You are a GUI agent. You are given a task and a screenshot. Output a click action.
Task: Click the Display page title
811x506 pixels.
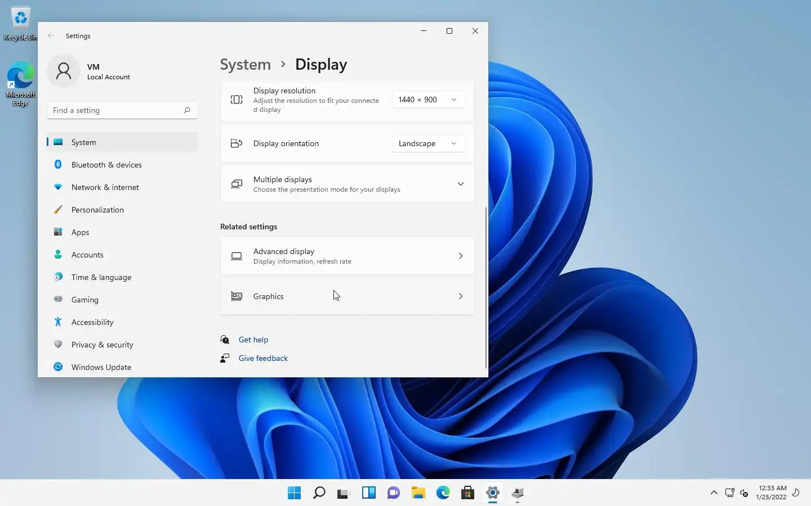coord(321,65)
